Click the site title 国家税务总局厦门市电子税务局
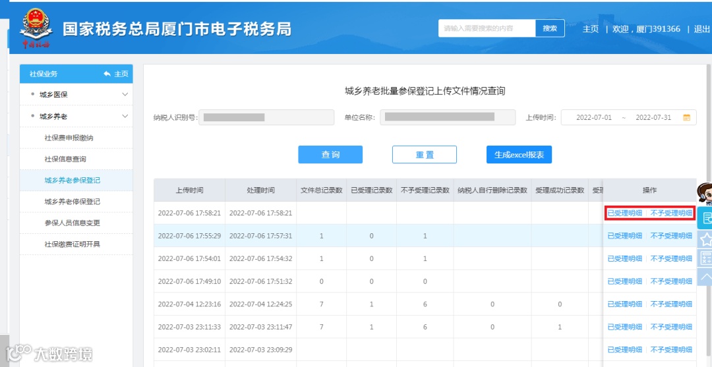 pyautogui.click(x=177, y=28)
